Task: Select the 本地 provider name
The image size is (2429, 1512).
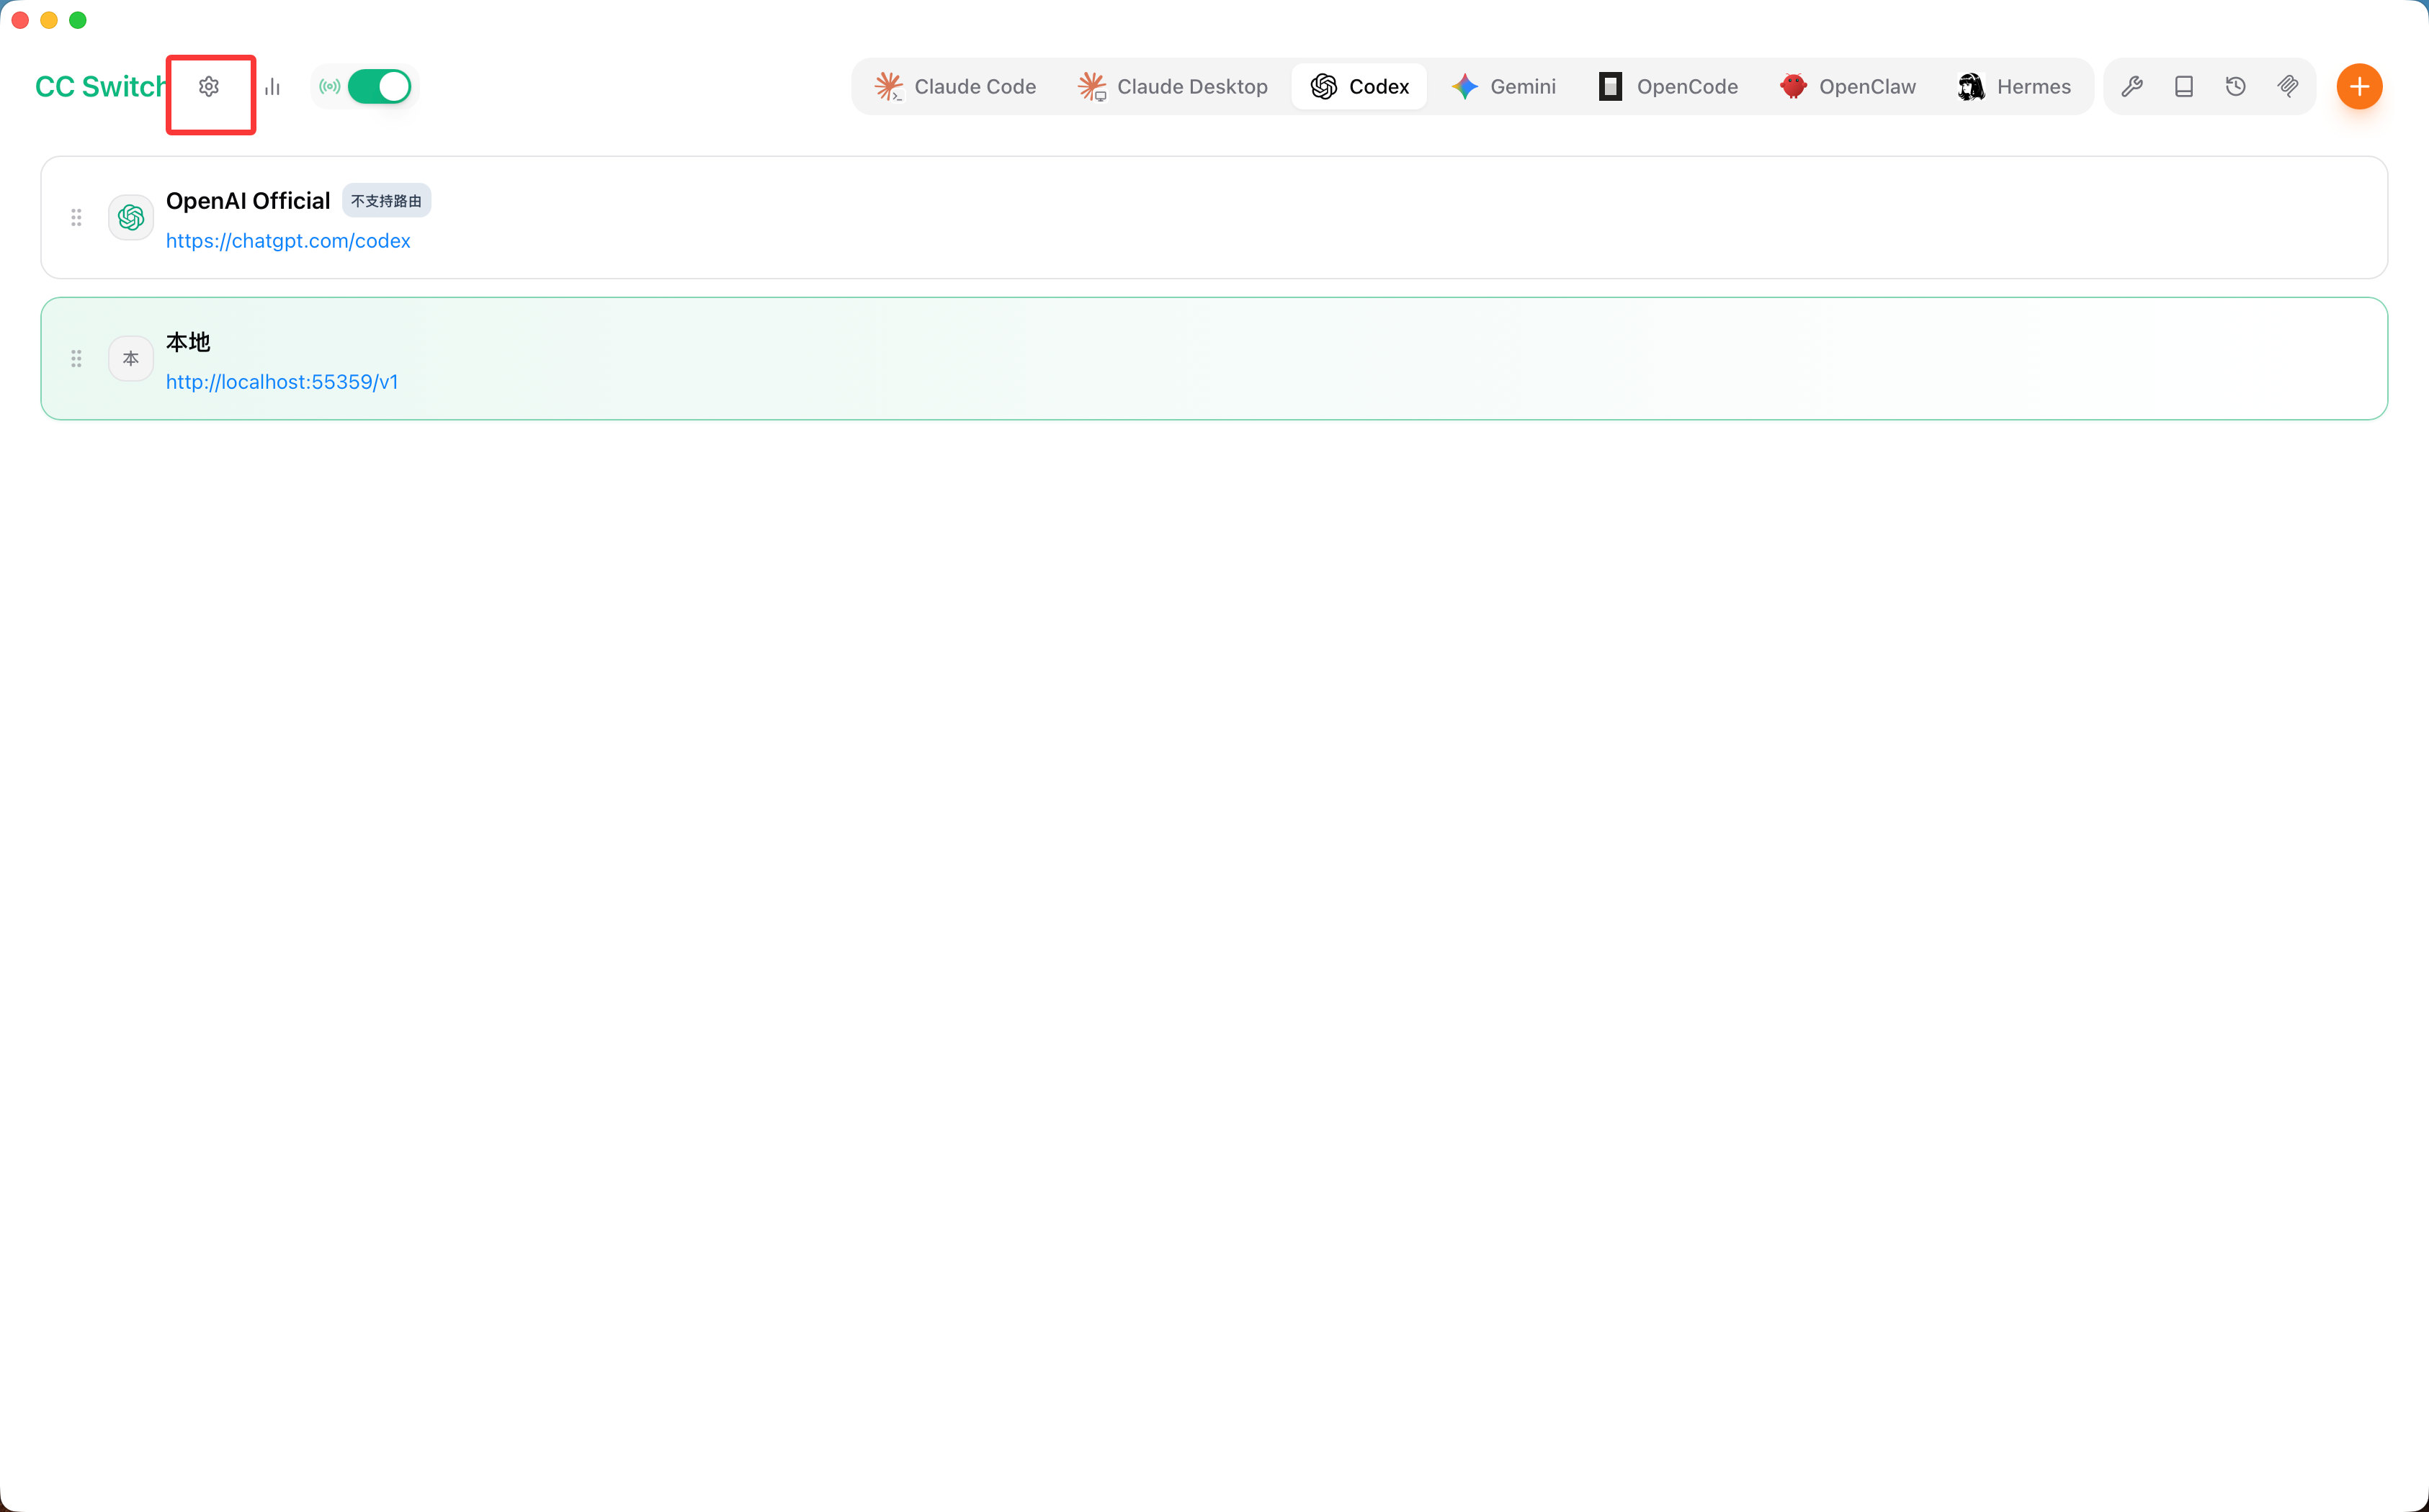Action: point(188,342)
